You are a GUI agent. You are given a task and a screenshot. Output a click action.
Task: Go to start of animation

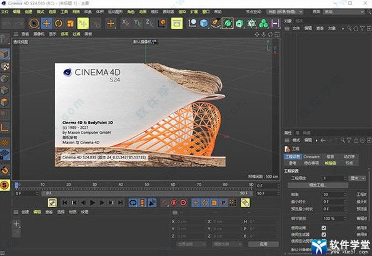[x=64, y=203]
